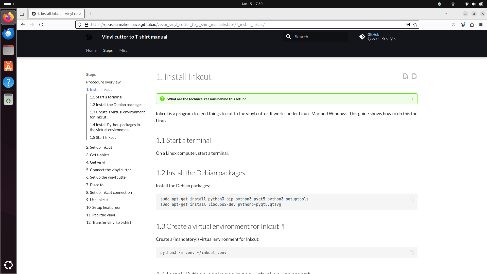Copy the python3 venv code block

click(412, 253)
